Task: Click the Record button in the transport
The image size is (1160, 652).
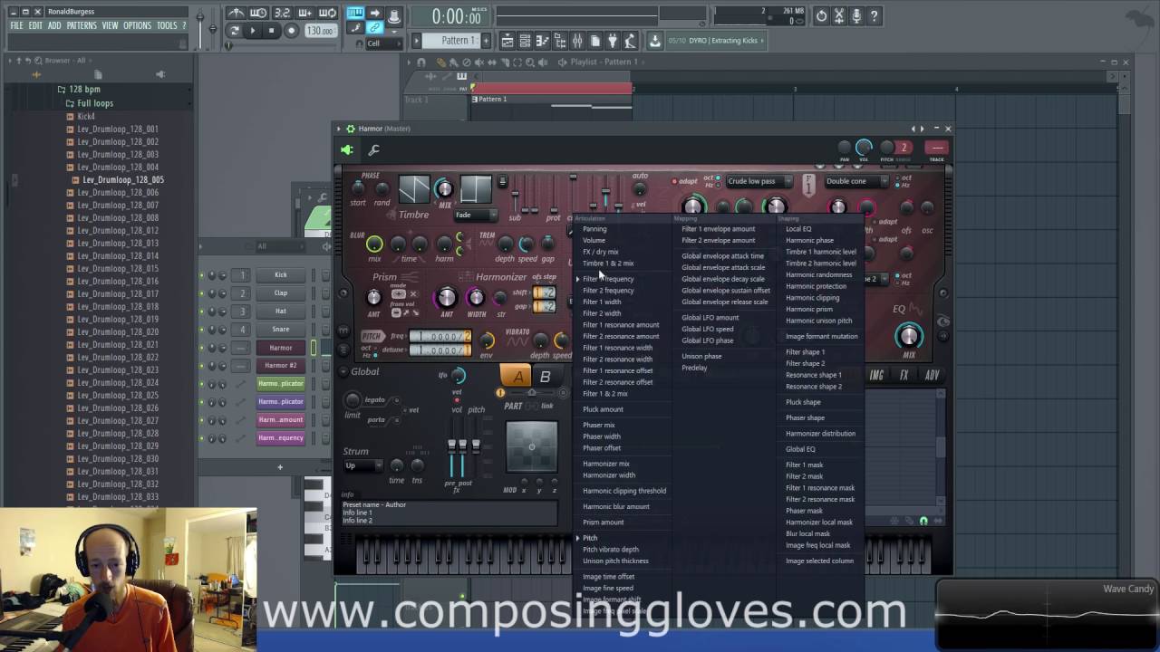Action: tap(291, 31)
